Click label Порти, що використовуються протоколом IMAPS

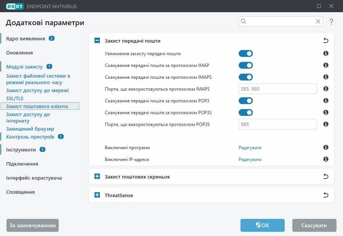(157, 89)
